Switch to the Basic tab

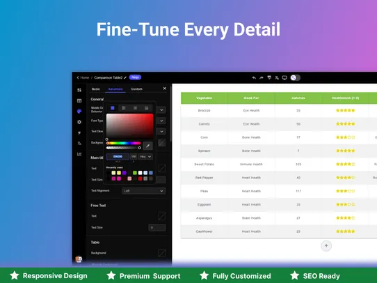click(96, 89)
